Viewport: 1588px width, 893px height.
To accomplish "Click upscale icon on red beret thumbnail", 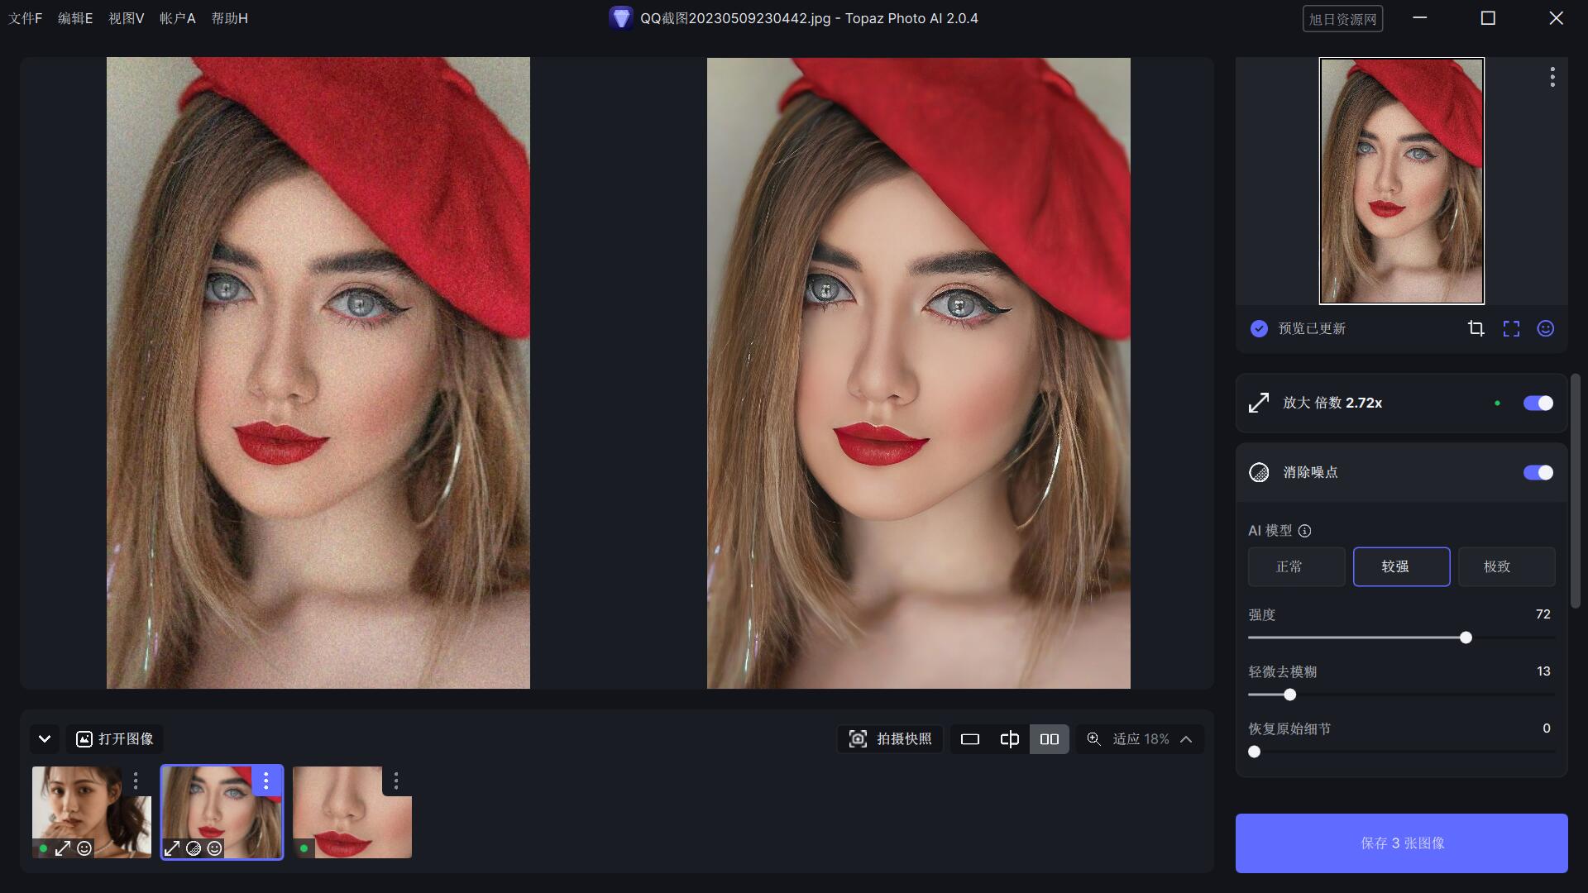I will tap(172, 848).
